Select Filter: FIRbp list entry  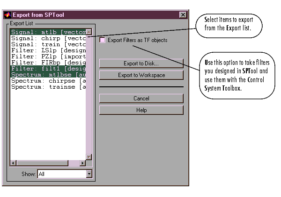tap(48, 63)
